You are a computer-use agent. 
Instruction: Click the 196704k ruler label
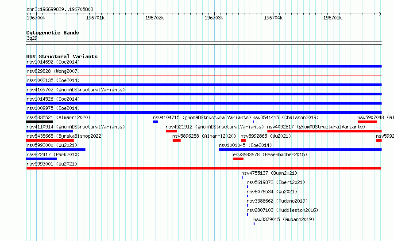[x=273, y=18]
